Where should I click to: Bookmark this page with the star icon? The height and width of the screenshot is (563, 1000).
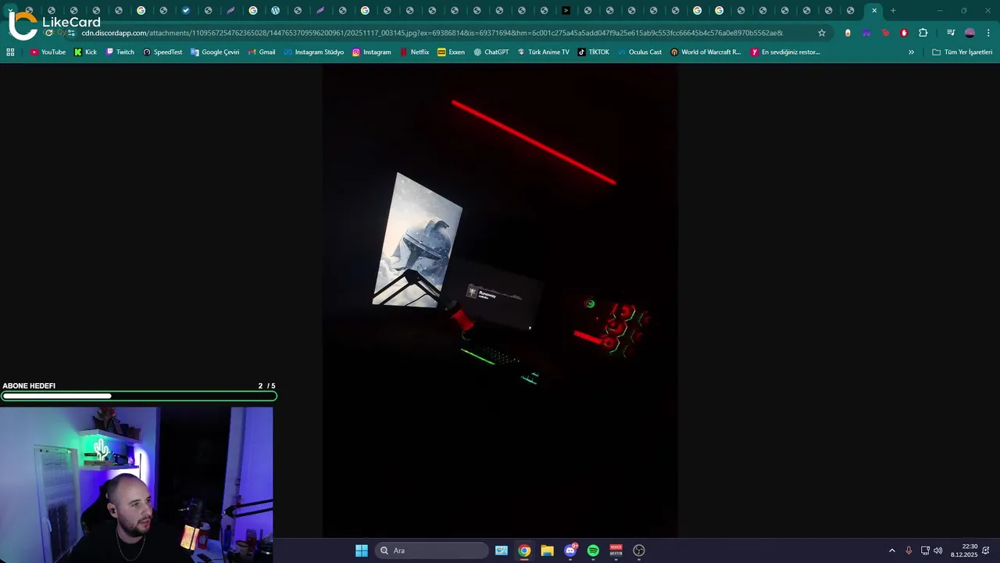(x=822, y=33)
